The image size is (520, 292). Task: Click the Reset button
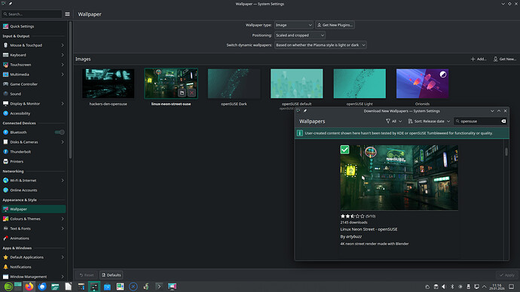point(87,275)
